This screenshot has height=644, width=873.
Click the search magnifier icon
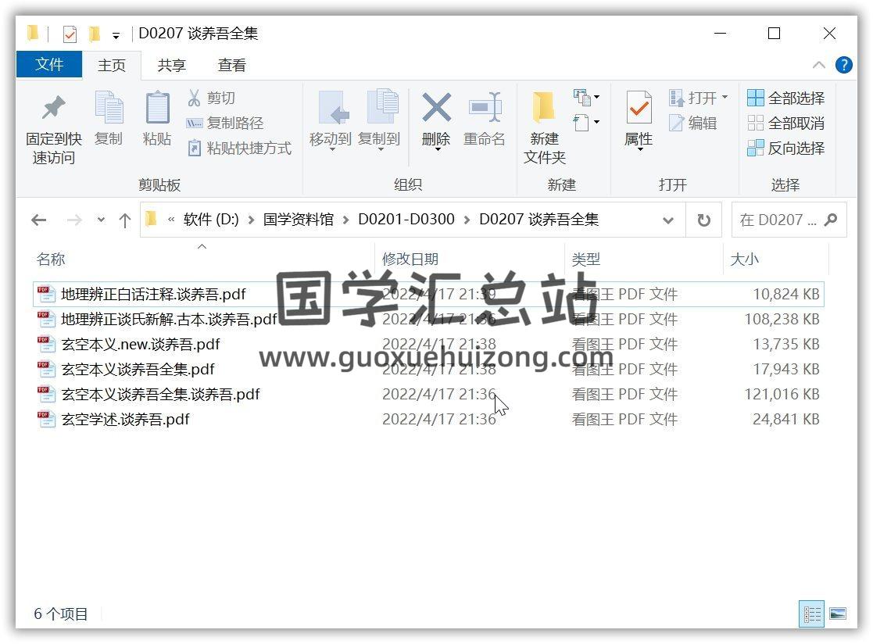pos(831,220)
